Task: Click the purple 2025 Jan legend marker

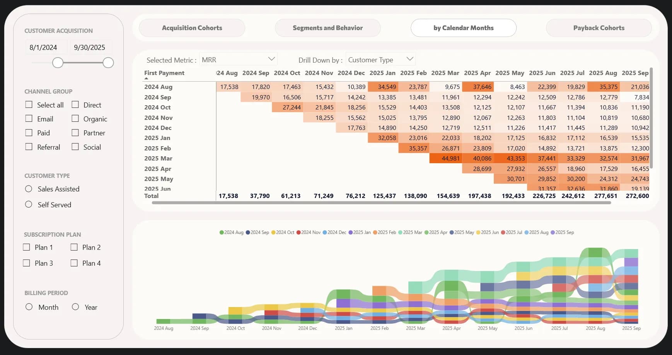Action: click(350, 232)
